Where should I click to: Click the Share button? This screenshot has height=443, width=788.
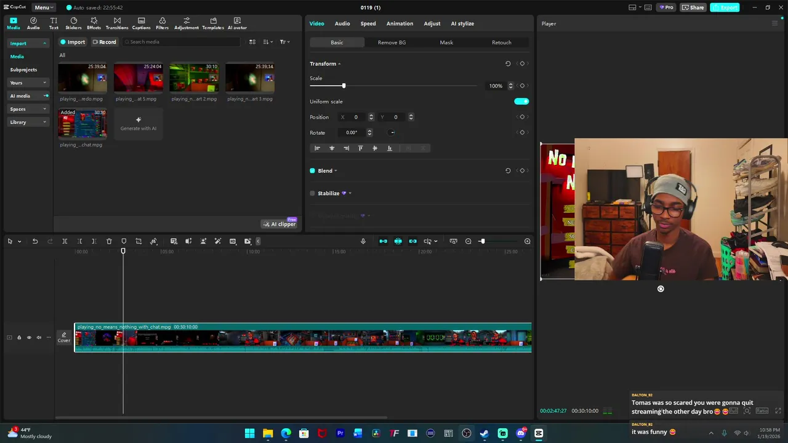(693, 7)
